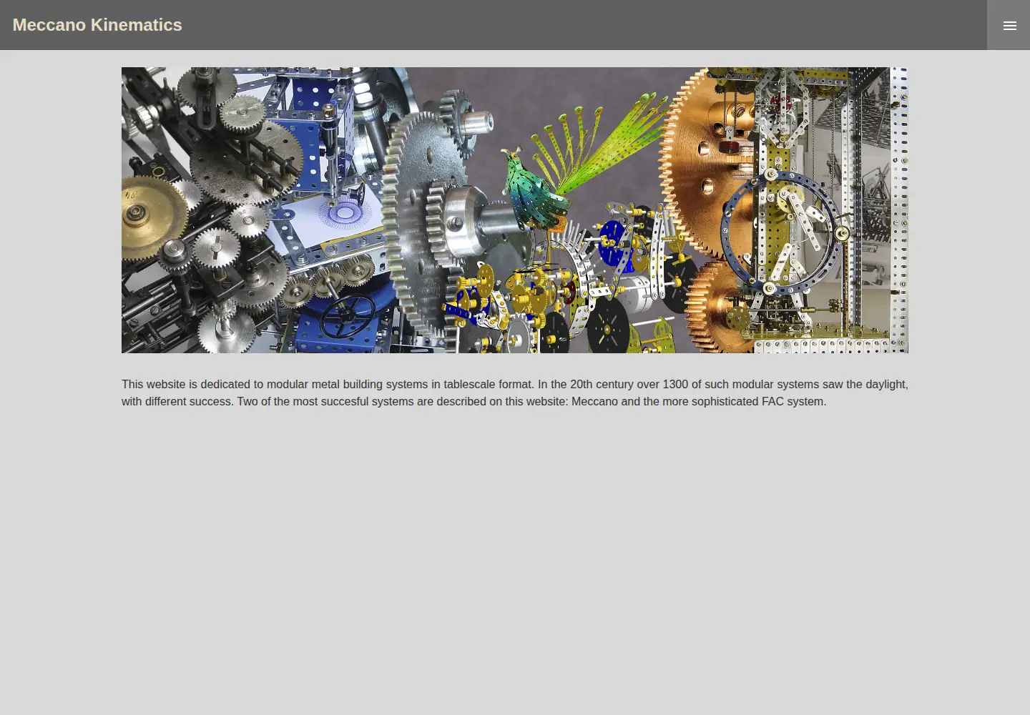Click the Meccano gears banner image
The height and width of the screenshot is (715, 1030).
[515, 210]
